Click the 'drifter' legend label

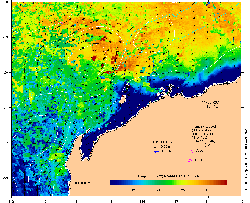tap(198, 160)
